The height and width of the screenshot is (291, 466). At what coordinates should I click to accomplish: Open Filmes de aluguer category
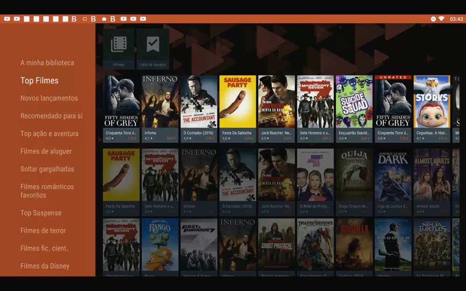[46, 151]
